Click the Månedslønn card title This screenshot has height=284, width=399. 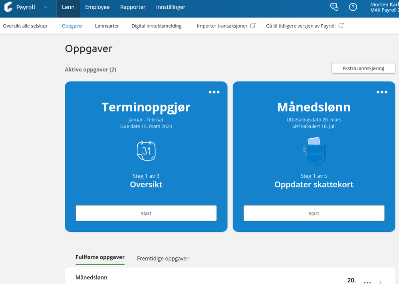coord(314,107)
